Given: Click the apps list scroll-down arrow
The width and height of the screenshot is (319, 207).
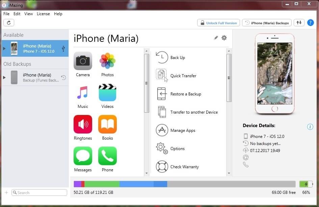Looking at the screenshot, I should [x=147, y=173].
